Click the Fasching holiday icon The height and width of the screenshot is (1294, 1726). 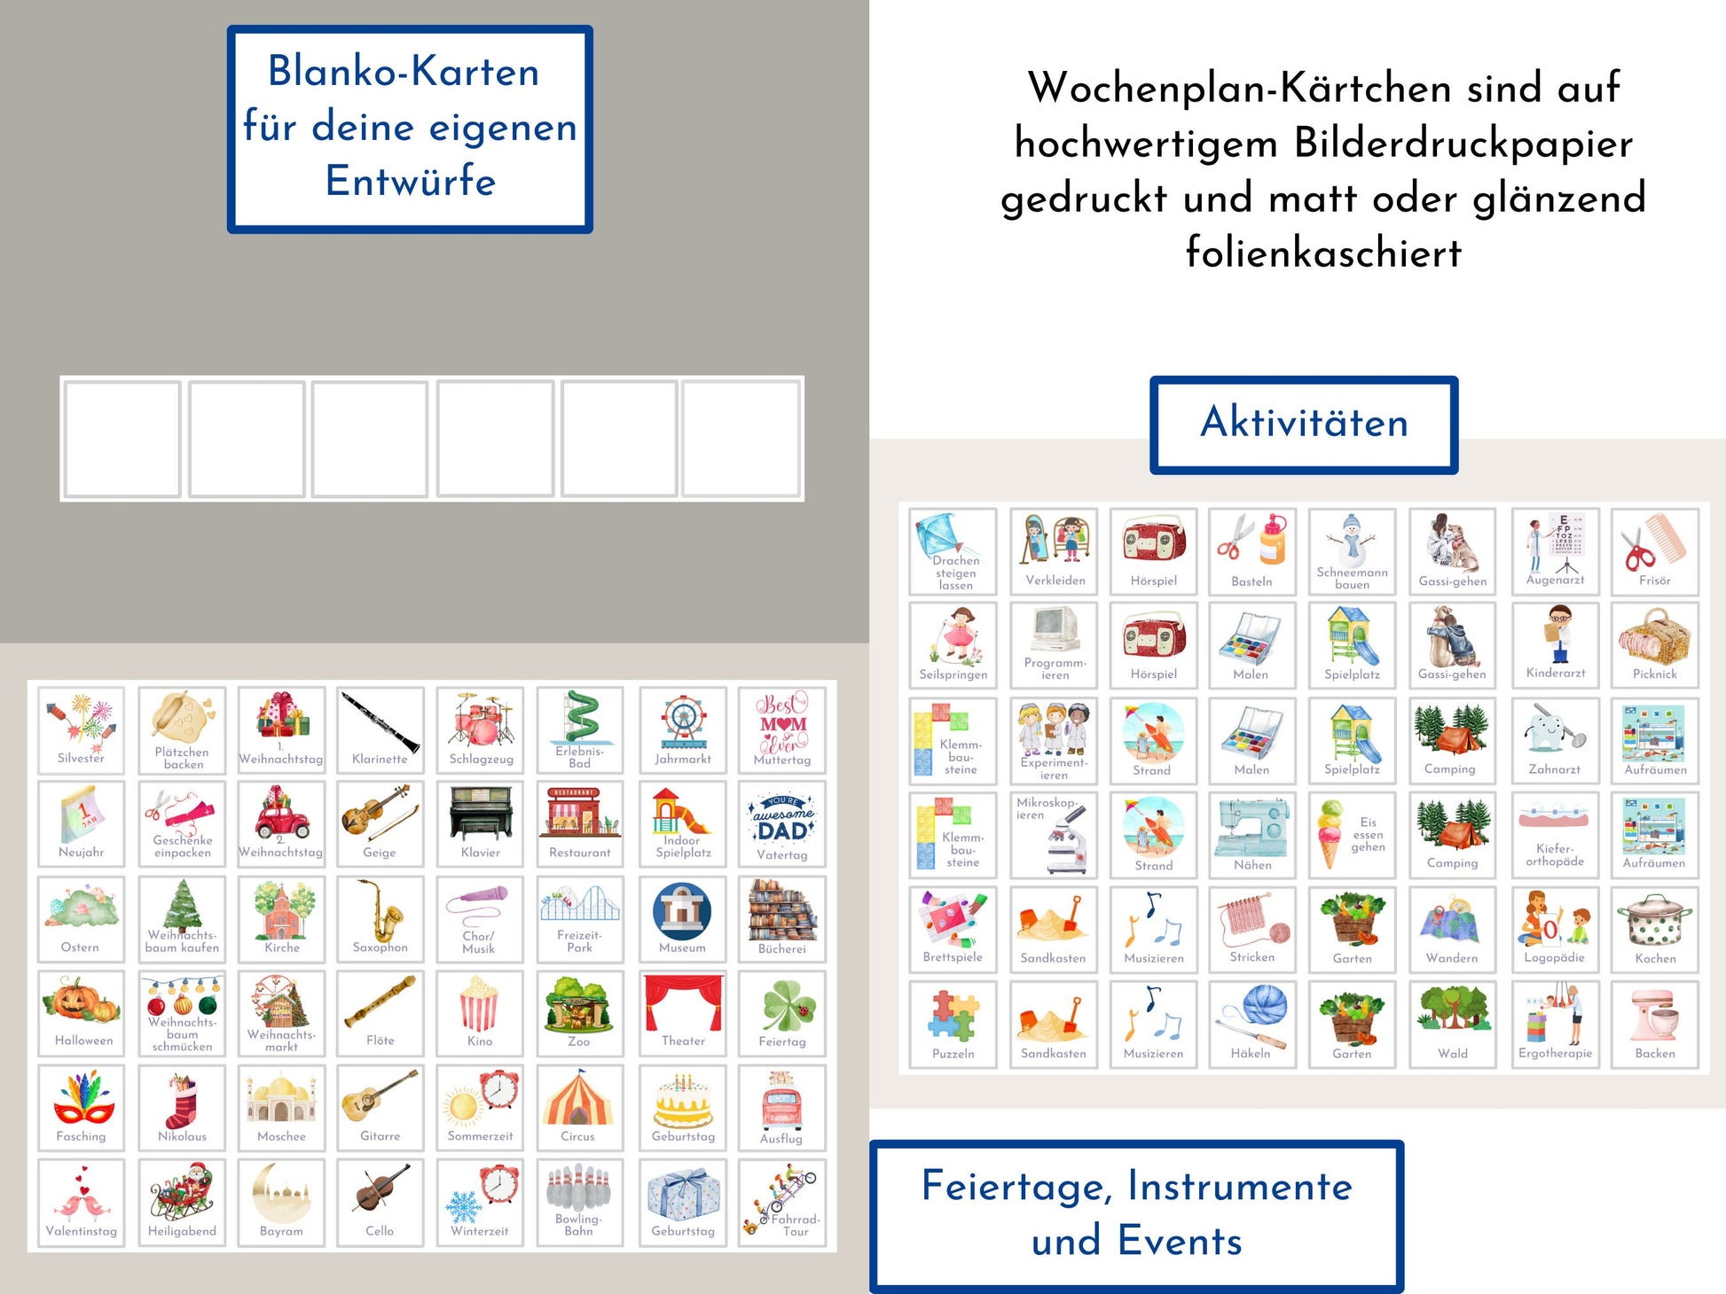pyautogui.click(x=79, y=1101)
